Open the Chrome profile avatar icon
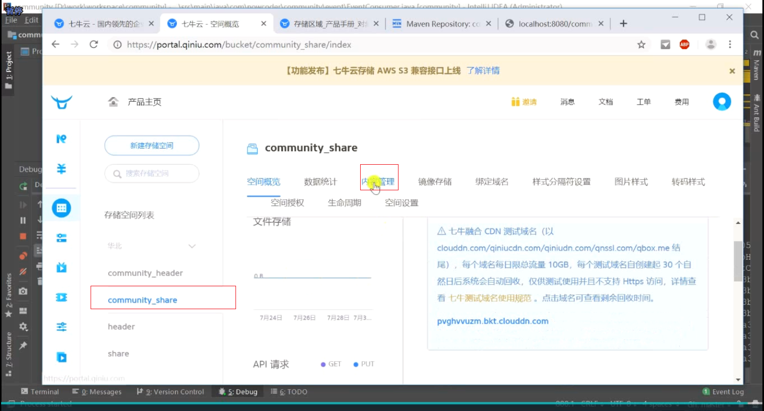This screenshot has height=411, width=764. tap(711, 45)
